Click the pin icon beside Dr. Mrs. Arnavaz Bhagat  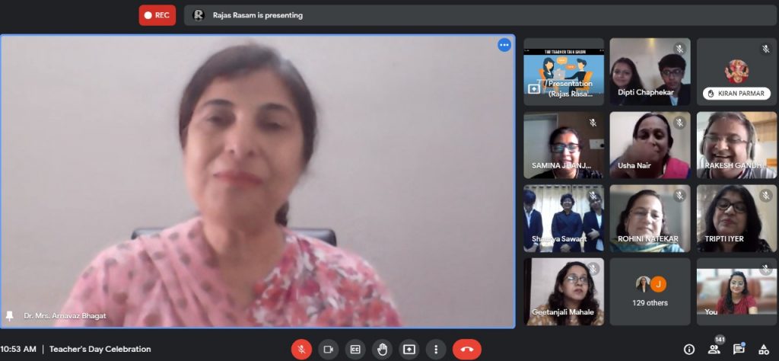tap(10, 315)
